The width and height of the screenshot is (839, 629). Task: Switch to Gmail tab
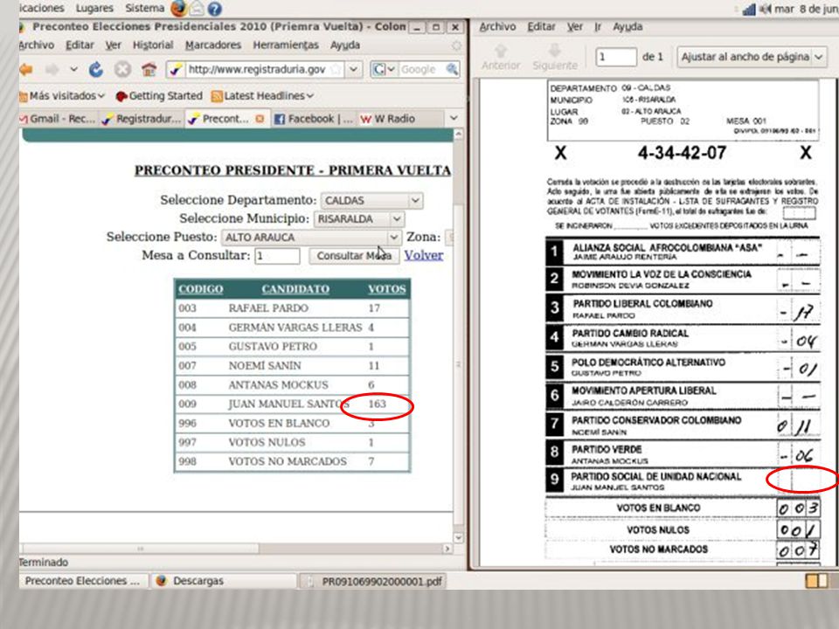pos(58,119)
